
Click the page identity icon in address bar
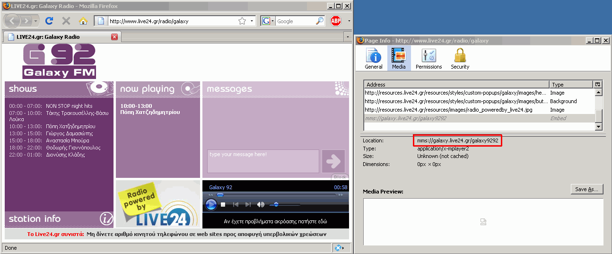point(101,21)
